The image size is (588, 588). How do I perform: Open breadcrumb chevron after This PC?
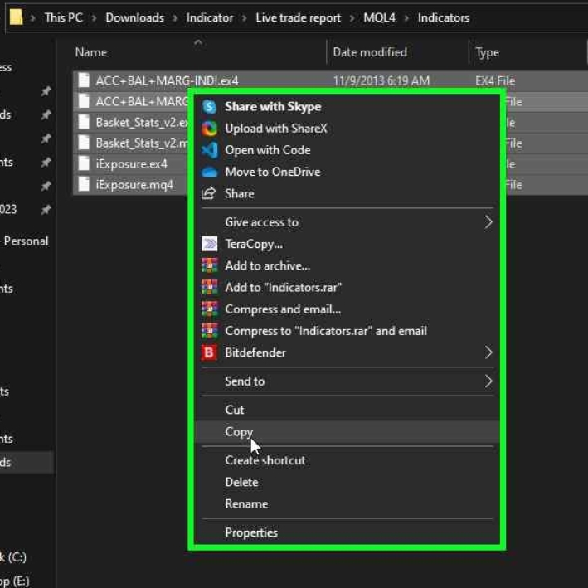pyautogui.click(x=94, y=17)
